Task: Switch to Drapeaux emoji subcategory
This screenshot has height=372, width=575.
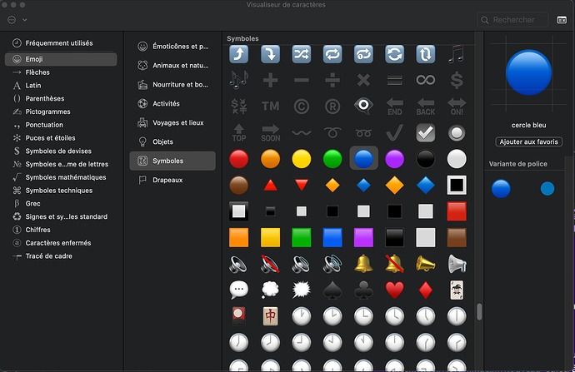Action: (x=167, y=180)
